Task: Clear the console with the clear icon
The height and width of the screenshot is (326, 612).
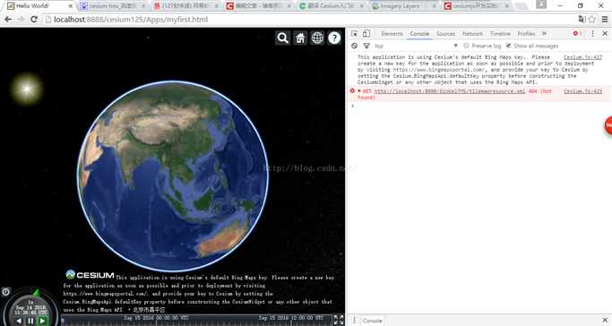Action: 354,46
